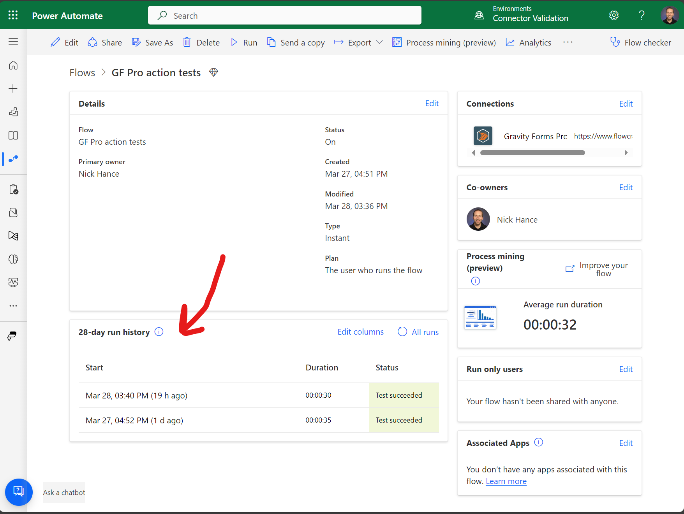Click the Status column header
This screenshot has height=514, width=684.
pyautogui.click(x=387, y=368)
